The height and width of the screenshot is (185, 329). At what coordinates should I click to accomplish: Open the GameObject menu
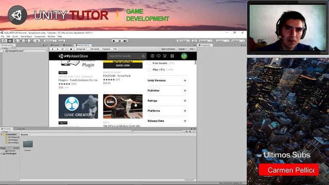click(26, 36)
